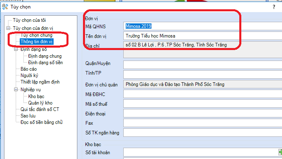Viewport: 282px width, 159px height.
Task: Select Tùy chọn của đơn vị item
Action: [33, 28]
